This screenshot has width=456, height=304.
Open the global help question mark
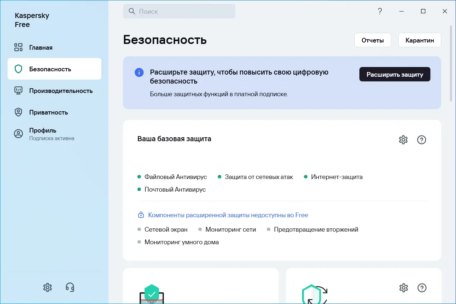point(380,11)
